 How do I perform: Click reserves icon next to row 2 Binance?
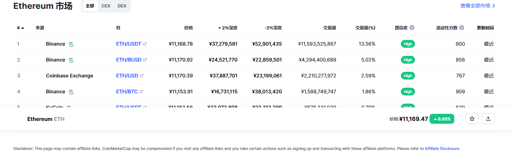(x=71, y=60)
